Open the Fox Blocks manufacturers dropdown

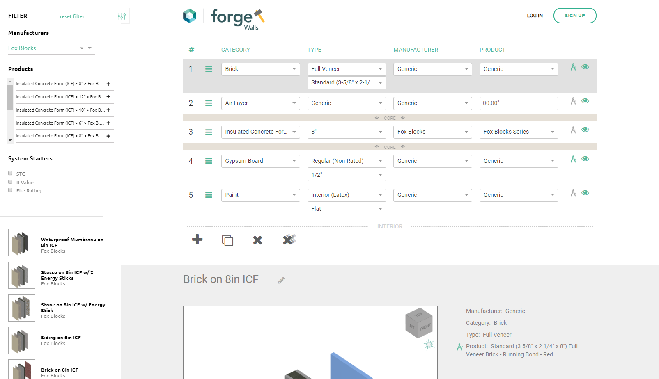click(x=51, y=48)
